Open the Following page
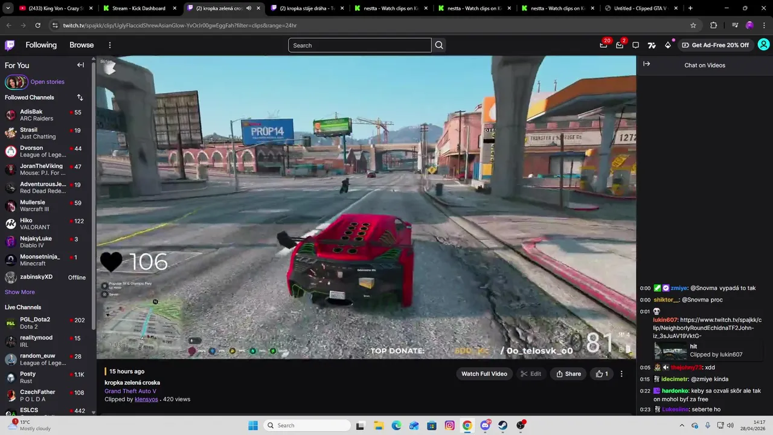The image size is (773, 435). 41,45
